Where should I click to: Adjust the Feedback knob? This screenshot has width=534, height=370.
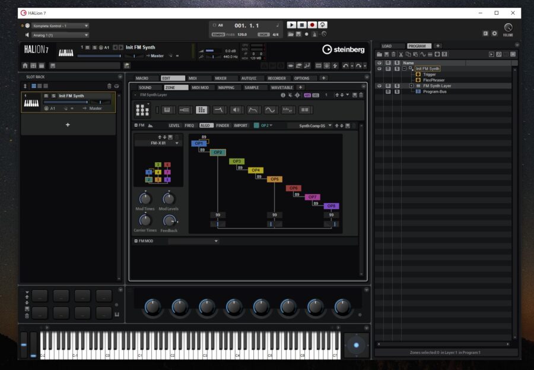click(x=169, y=221)
